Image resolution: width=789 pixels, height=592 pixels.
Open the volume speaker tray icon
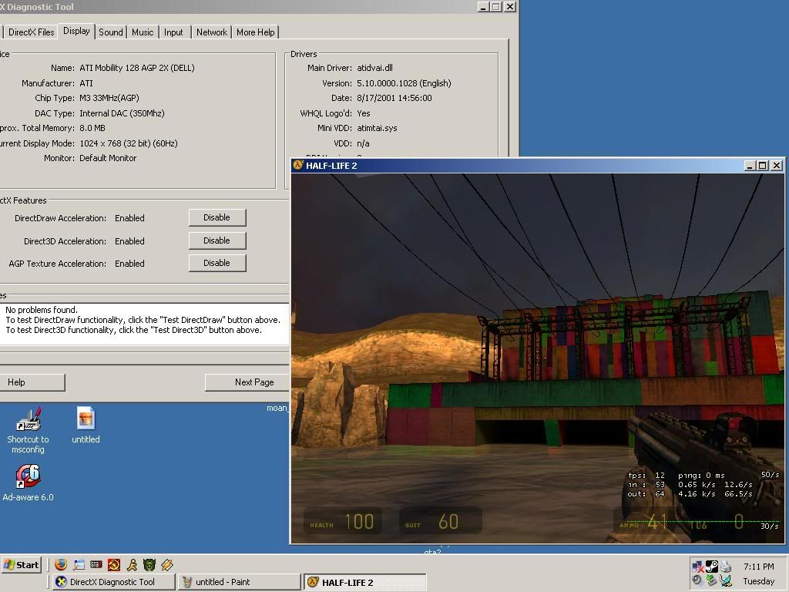pos(697,580)
